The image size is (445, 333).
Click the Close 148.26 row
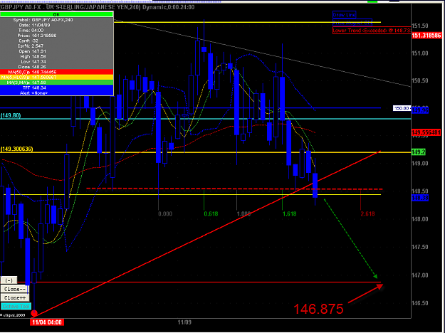click(x=57, y=67)
